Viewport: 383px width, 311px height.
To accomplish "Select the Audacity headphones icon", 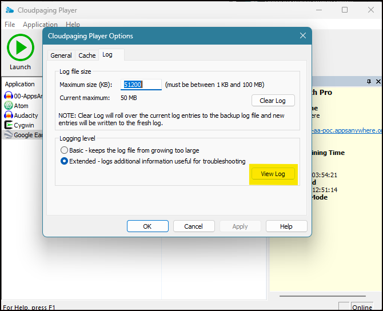I will click(9, 115).
